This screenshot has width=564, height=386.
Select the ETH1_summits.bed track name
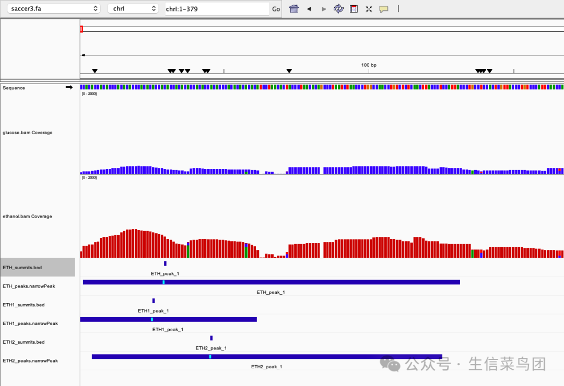click(x=23, y=305)
